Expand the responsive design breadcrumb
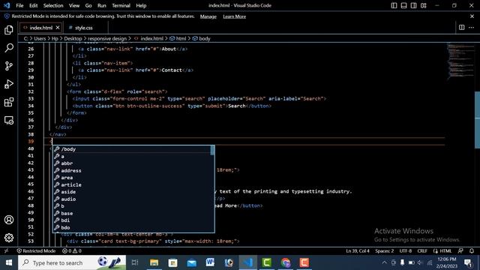 (107, 38)
